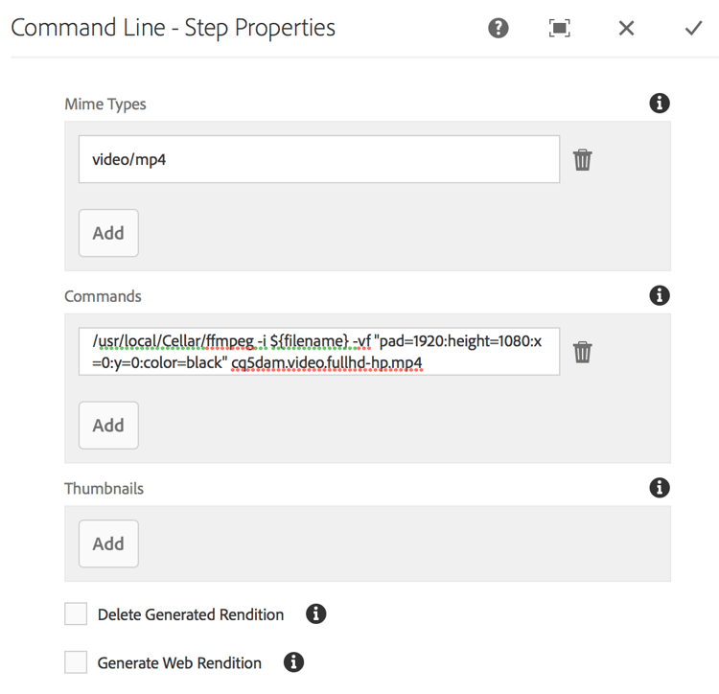Screen dimensions: 719x694
Task: Click the video/mp4 mime type field
Action: click(318, 160)
